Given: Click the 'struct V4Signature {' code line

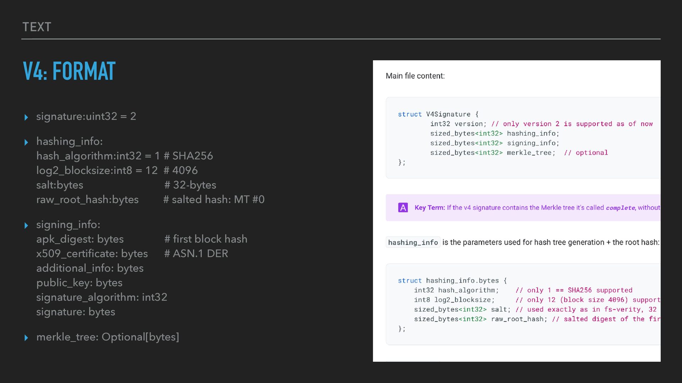Looking at the screenshot, I should tap(438, 114).
